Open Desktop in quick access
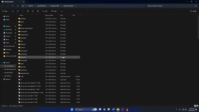 point(7,26)
